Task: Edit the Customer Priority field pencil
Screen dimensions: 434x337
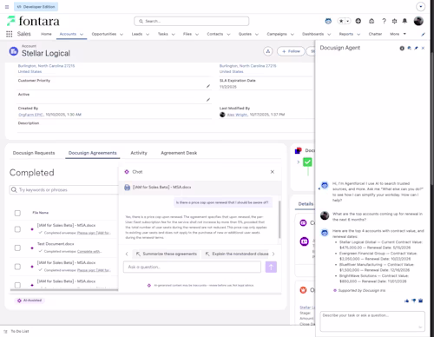Action: (208, 86)
